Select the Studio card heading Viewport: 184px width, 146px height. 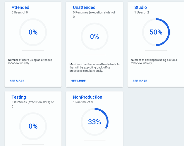coord(140,7)
